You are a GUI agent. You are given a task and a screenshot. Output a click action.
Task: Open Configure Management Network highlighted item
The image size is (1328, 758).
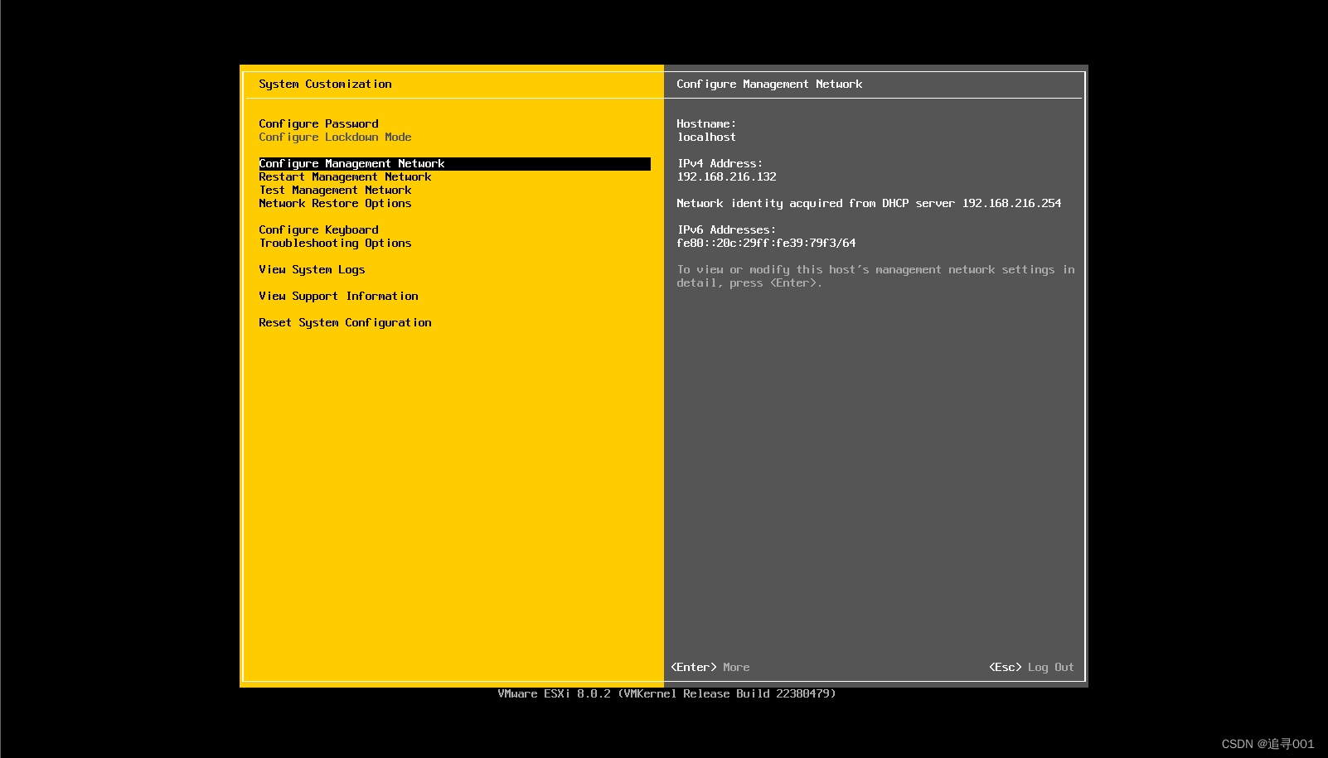454,164
